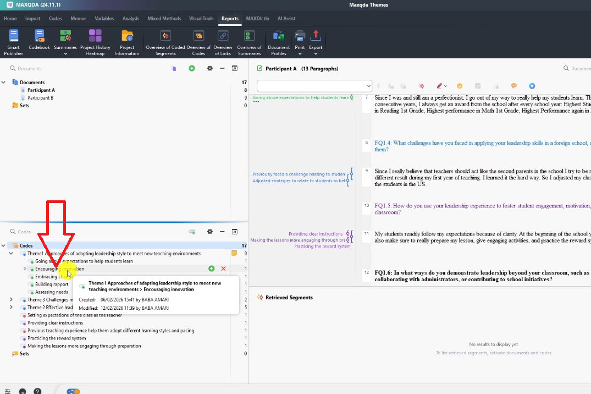This screenshot has height=394, width=591.
Task: Open the highlighter color dropdown
Action: [445, 86]
